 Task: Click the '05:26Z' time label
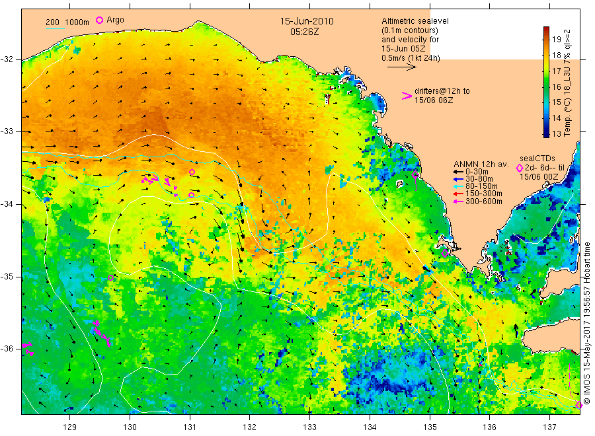(305, 32)
